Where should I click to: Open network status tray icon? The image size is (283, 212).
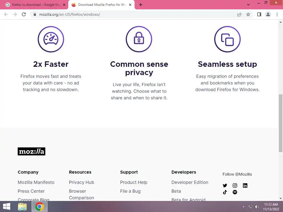[x=250, y=206]
